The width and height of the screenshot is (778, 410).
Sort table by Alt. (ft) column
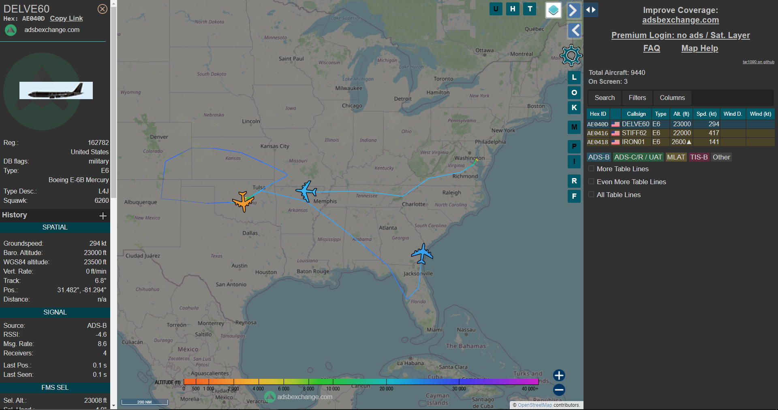(x=681, y=114)
